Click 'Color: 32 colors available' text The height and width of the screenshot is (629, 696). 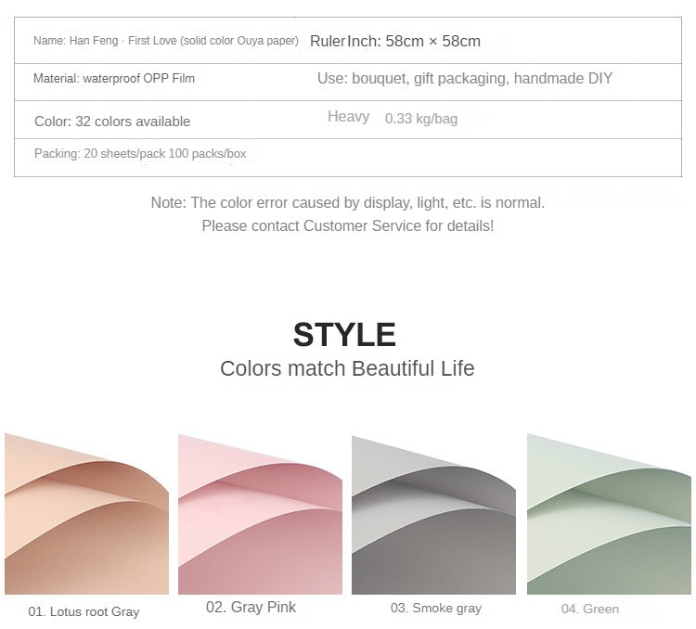tap(112, 122)
